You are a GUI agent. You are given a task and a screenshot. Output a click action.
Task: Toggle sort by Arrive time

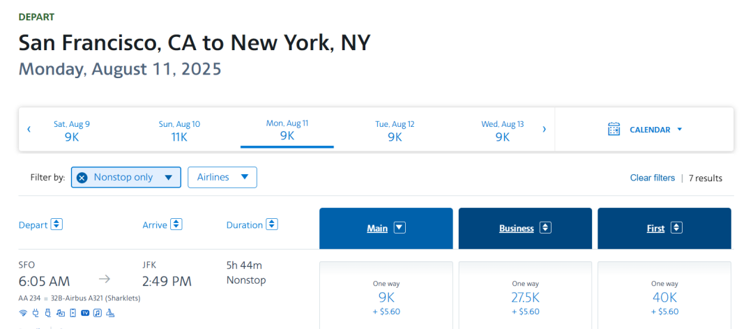point(176,224)
